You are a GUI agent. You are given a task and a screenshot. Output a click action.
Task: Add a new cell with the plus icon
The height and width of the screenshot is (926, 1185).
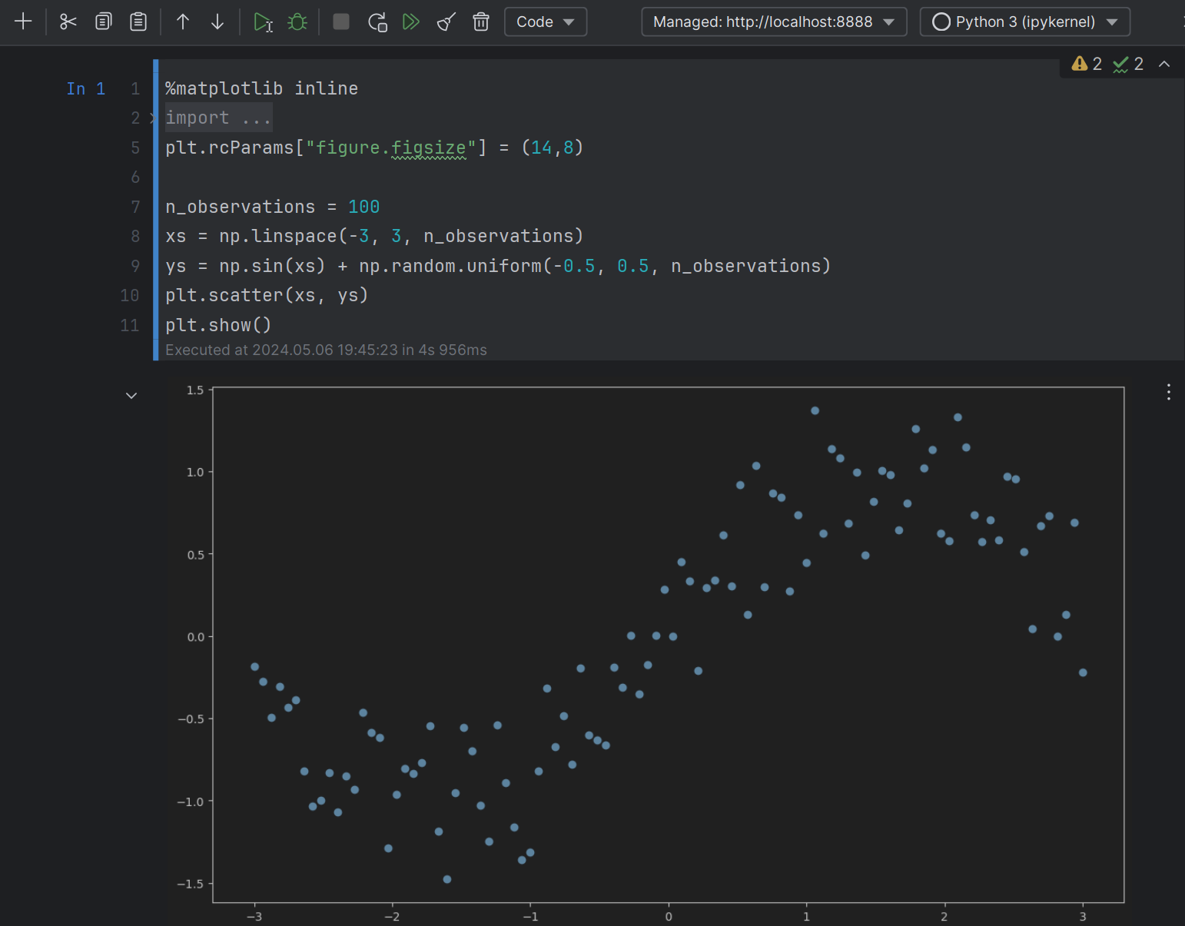[23, 22]
